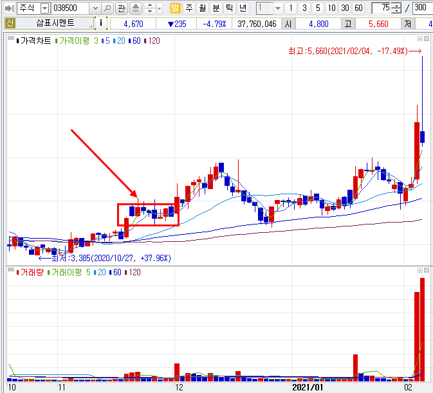Click volume MA 60 legend entry
Screen dimensions: 433x393
115,272
